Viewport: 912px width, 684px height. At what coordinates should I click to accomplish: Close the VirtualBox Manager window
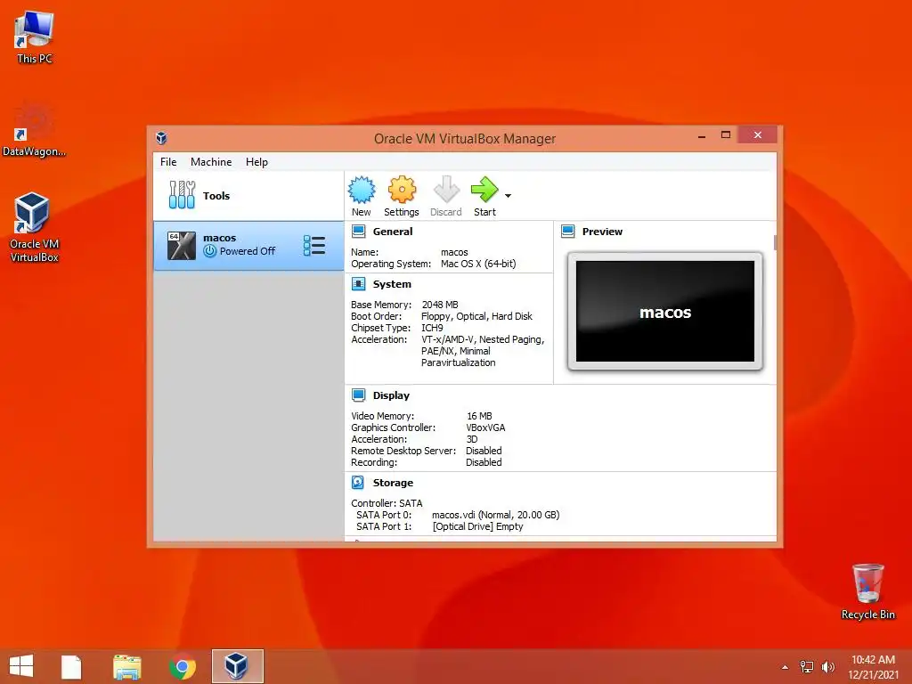tap(757, 135)
